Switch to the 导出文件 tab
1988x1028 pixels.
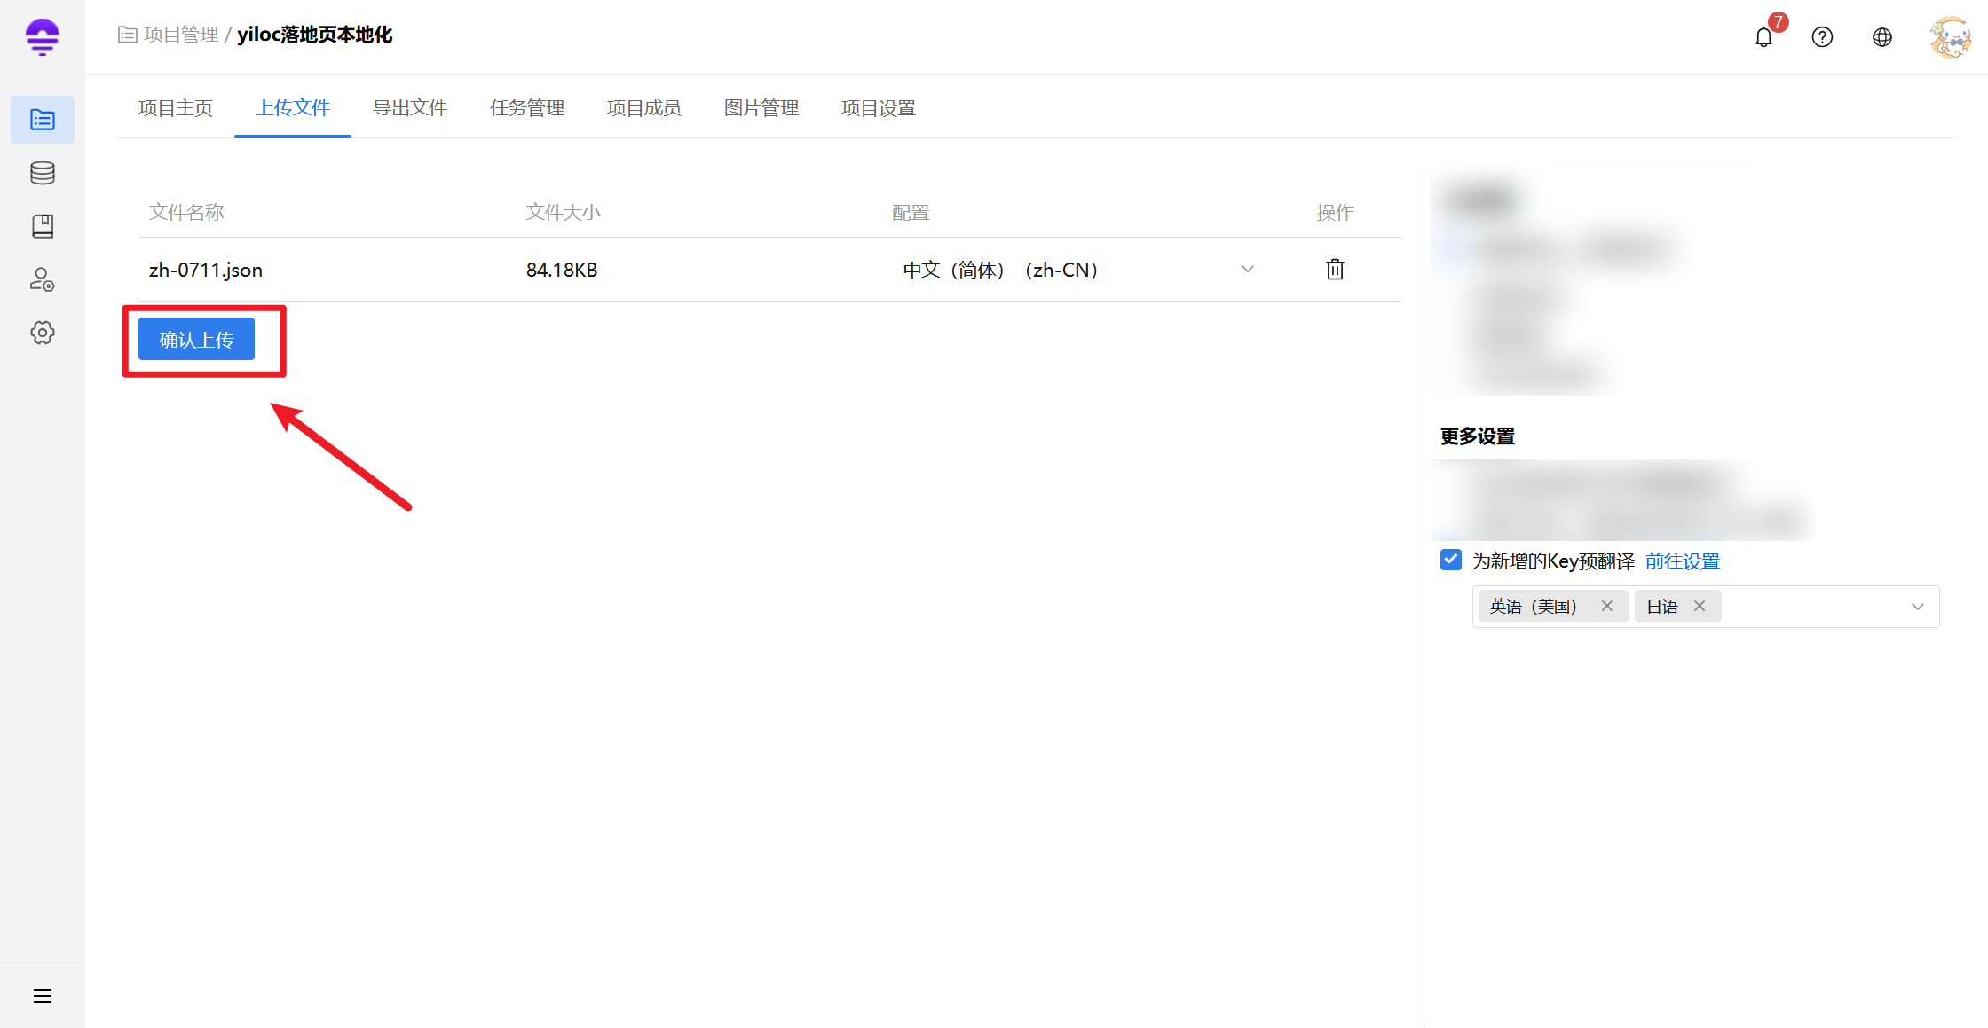409,108
